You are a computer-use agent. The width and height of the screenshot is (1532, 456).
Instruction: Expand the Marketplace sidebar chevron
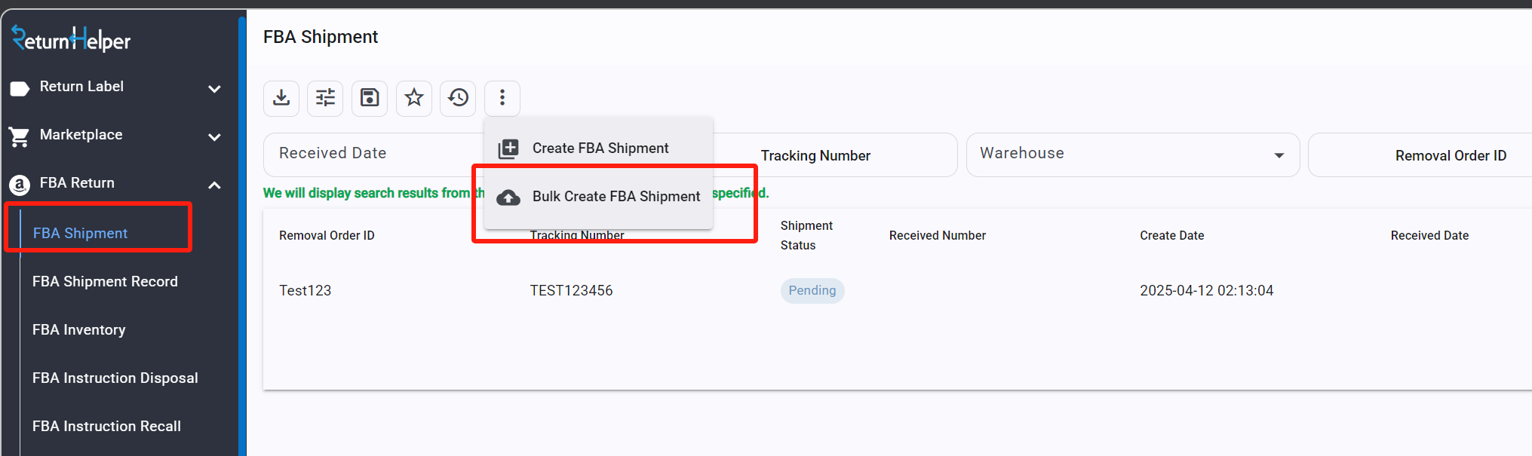(x=214, y=137)
